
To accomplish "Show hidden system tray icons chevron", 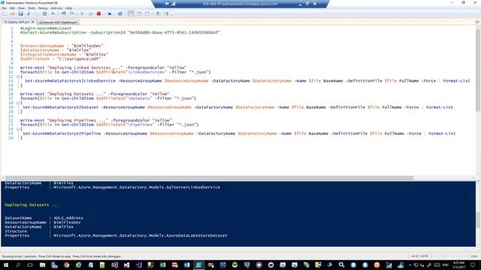I will [410, 265].
